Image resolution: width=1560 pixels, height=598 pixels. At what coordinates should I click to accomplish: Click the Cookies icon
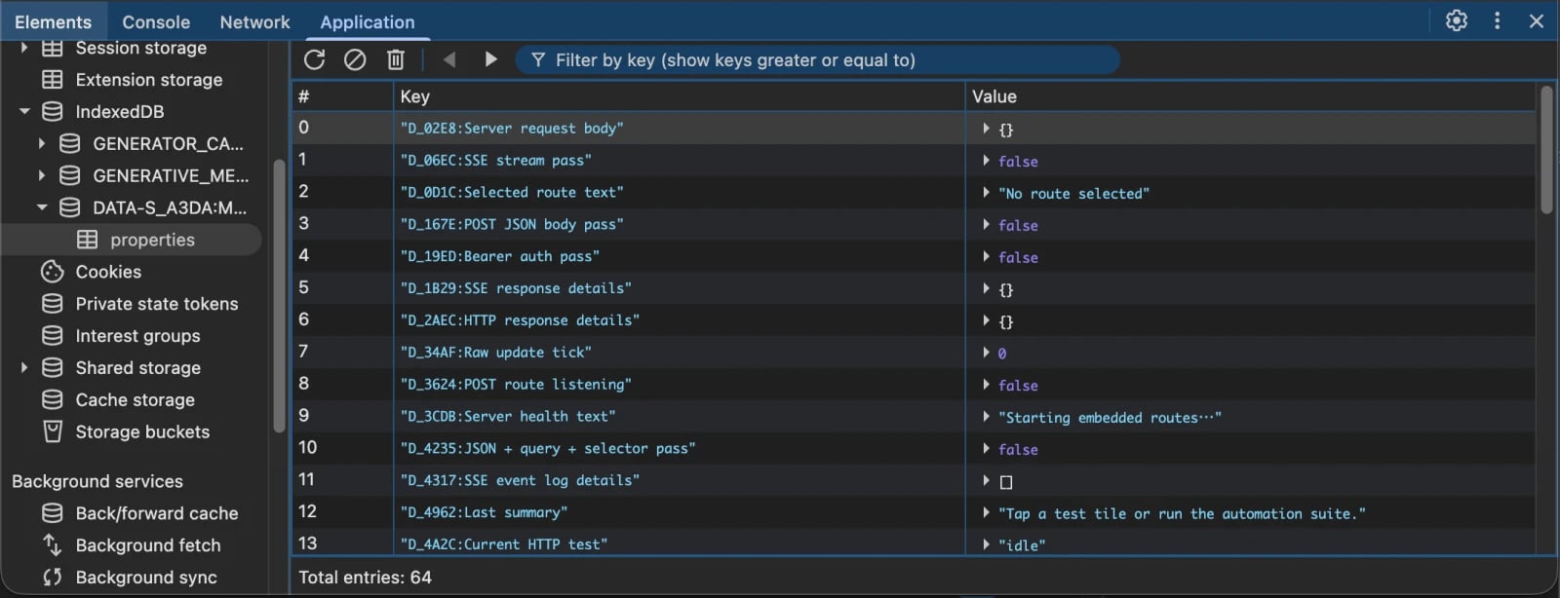point(53,272)
